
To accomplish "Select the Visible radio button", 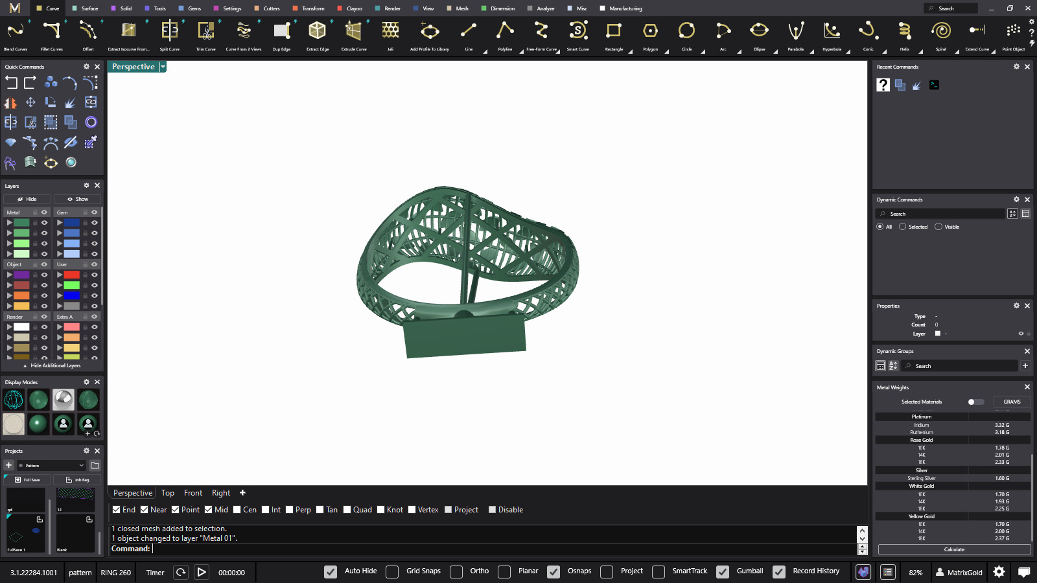I will pos(938,227).
